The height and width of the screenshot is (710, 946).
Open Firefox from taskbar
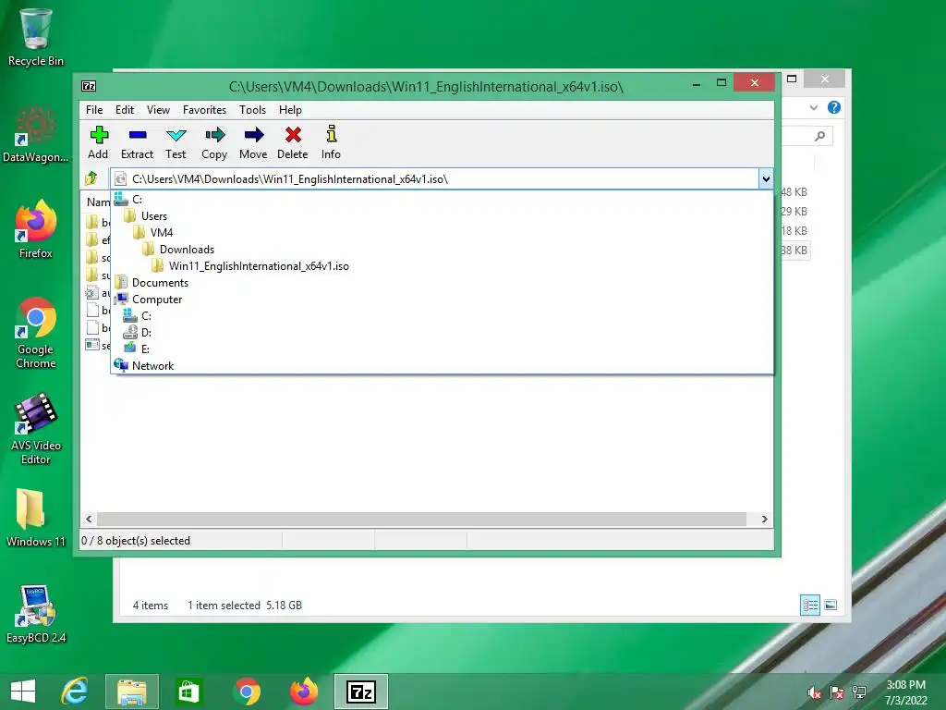(304, 692)
